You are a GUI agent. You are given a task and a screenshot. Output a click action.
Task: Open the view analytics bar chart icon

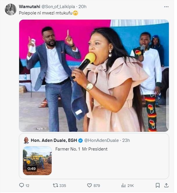[x=123, y=185]
